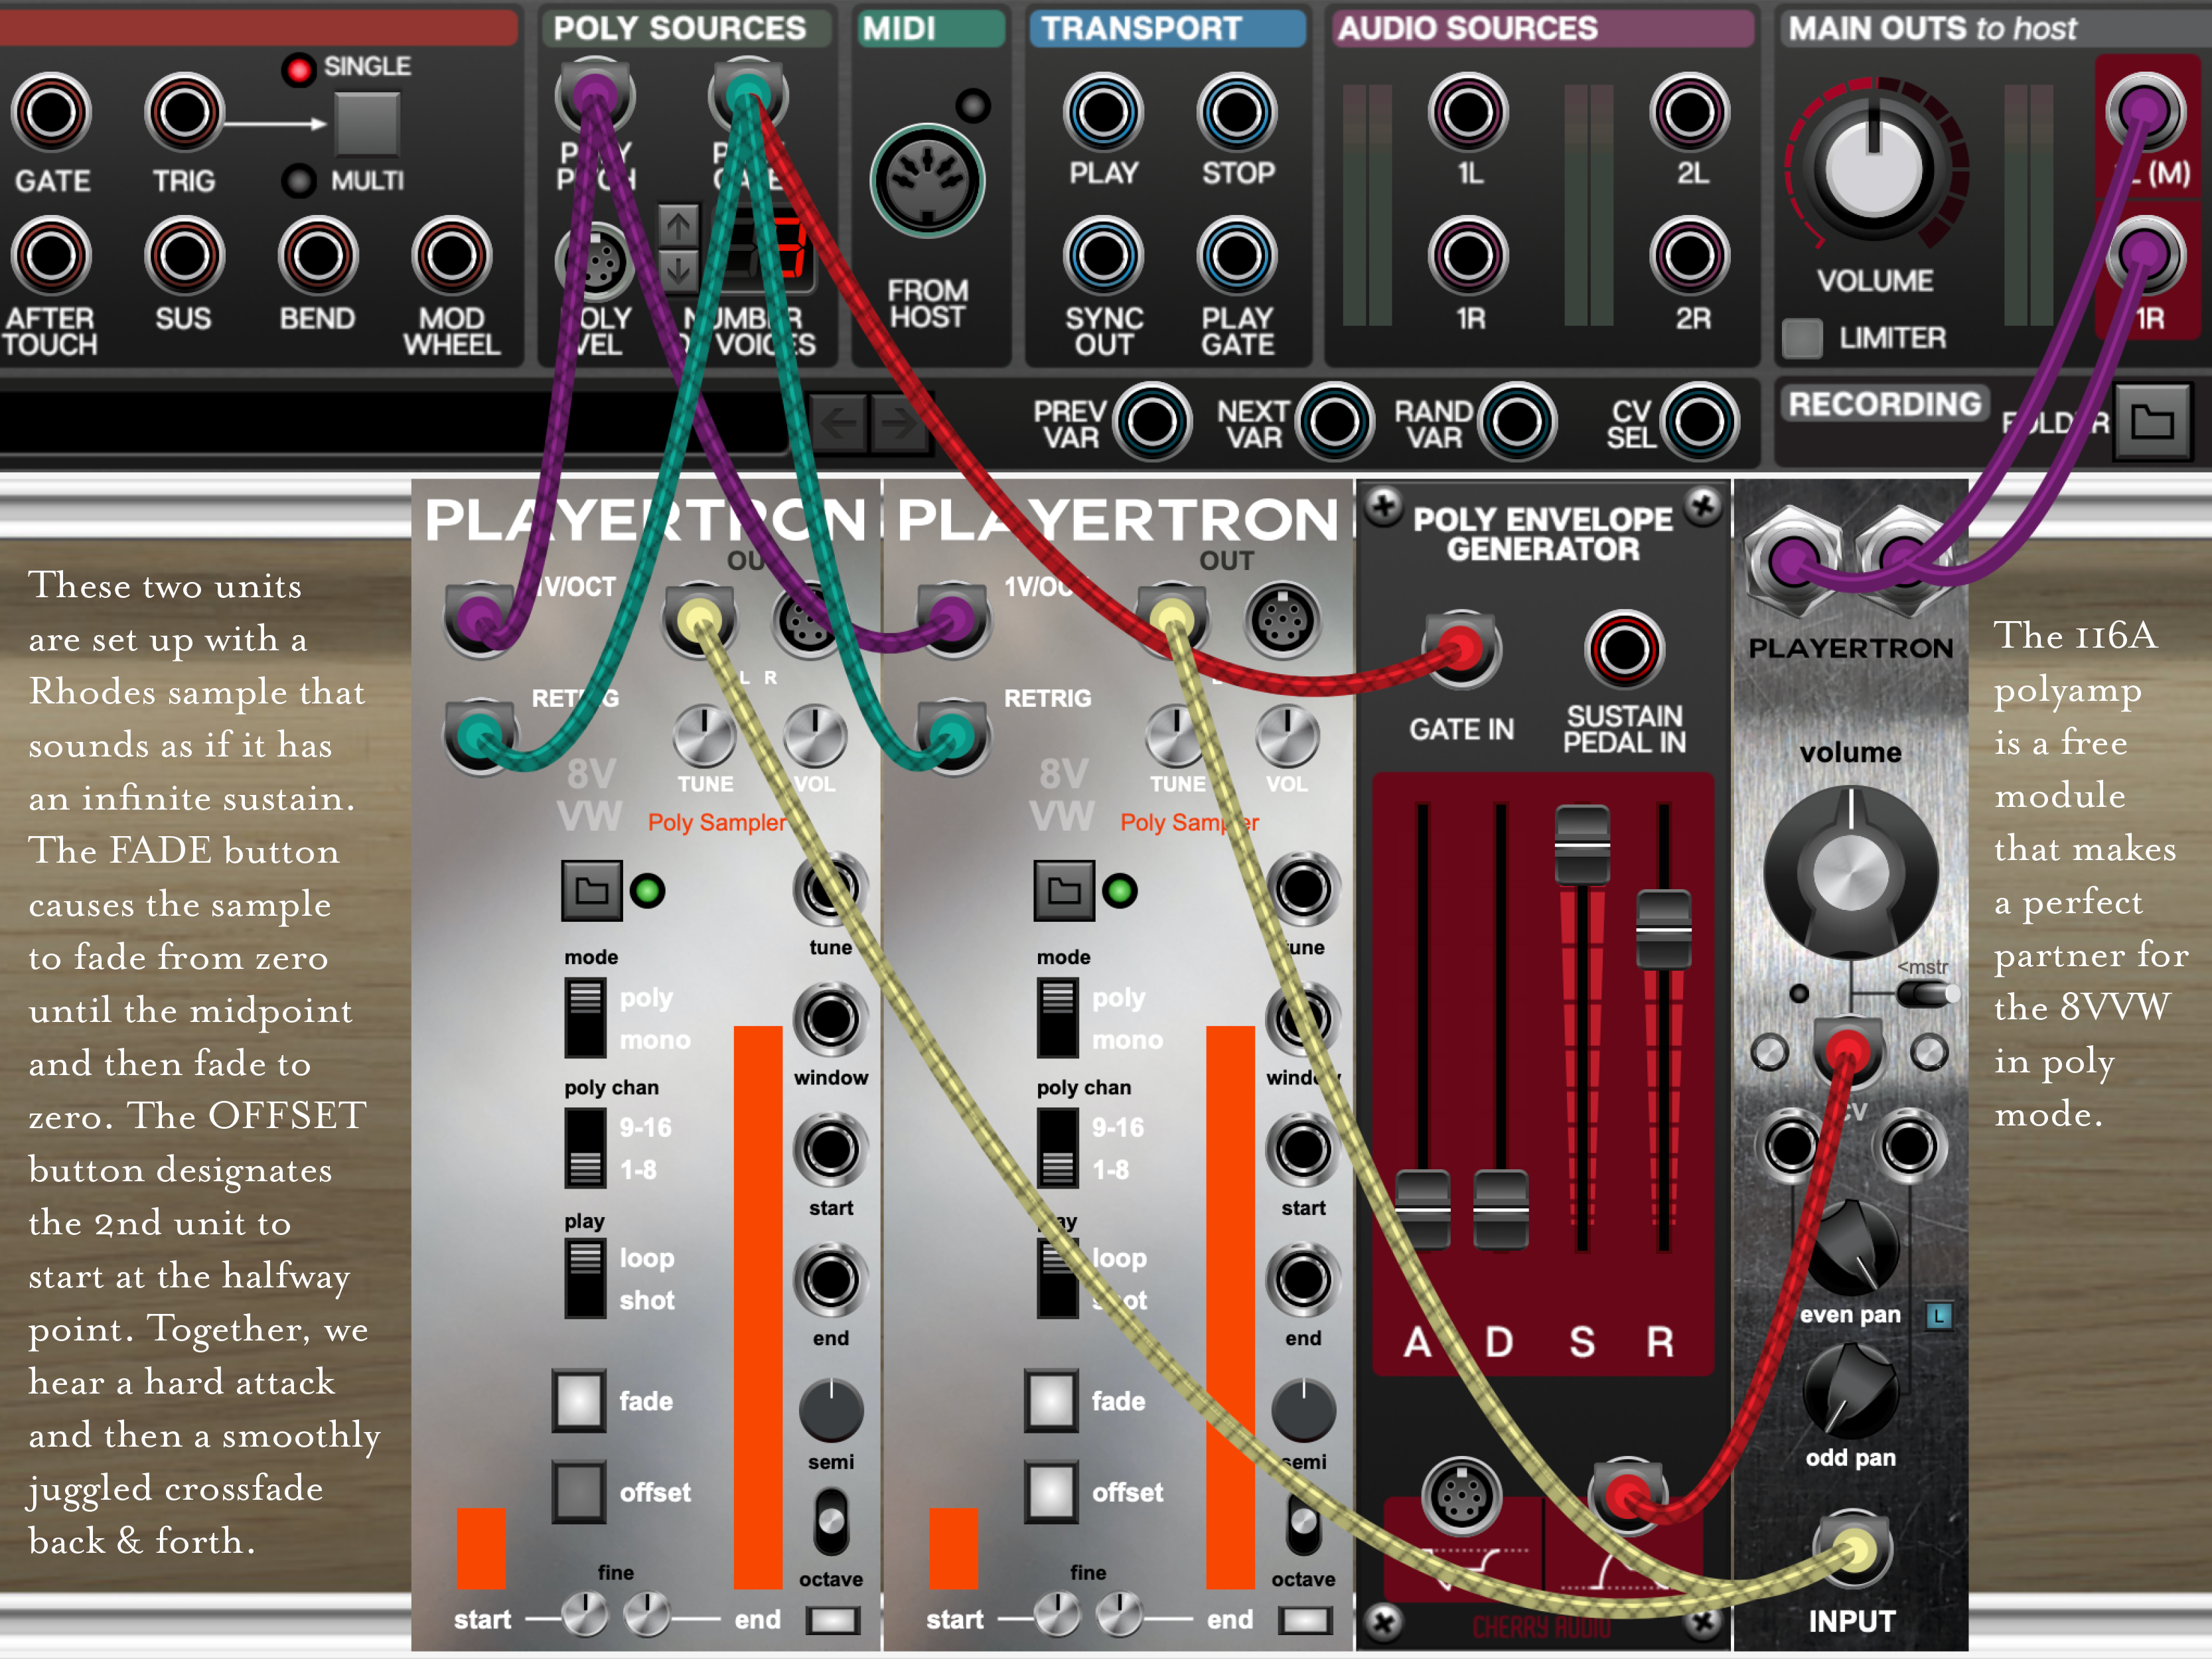Click the Sustain slider in envelope generator
Image resolution: width=2212 pixels, height=1659 pixels.
click(1582, 845)
